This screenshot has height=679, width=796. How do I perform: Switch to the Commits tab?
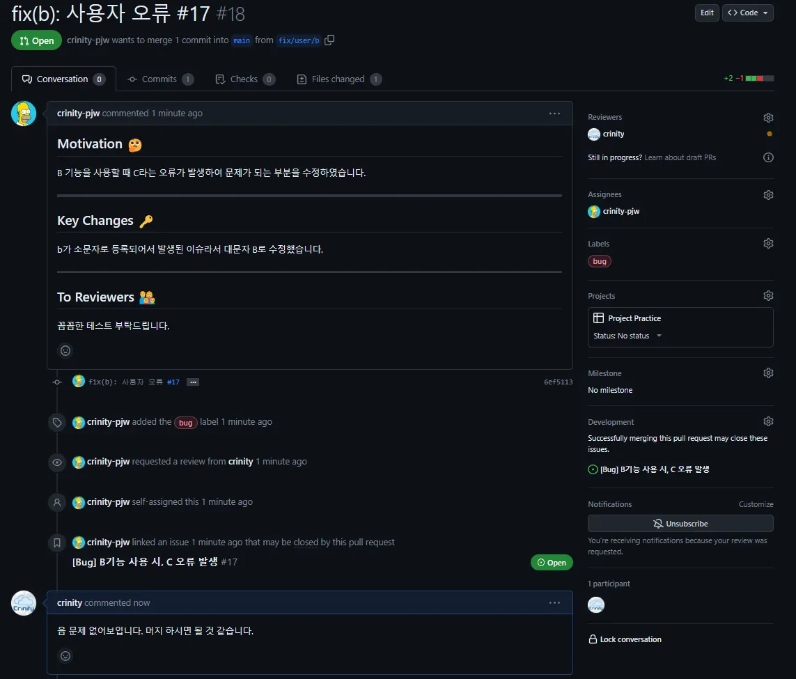tap(160, 79)
